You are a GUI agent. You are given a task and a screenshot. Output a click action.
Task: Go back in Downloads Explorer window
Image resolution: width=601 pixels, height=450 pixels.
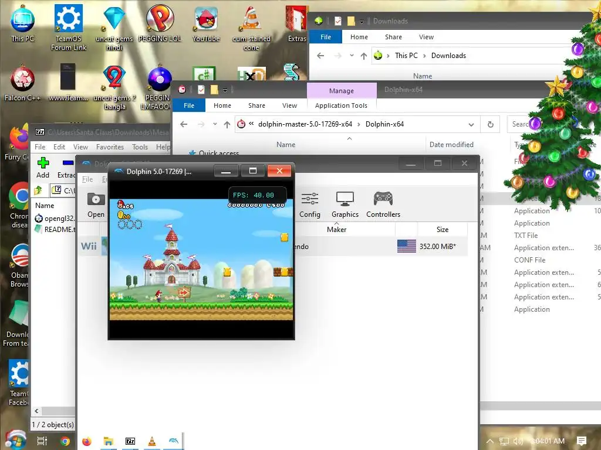pos(320,56)
